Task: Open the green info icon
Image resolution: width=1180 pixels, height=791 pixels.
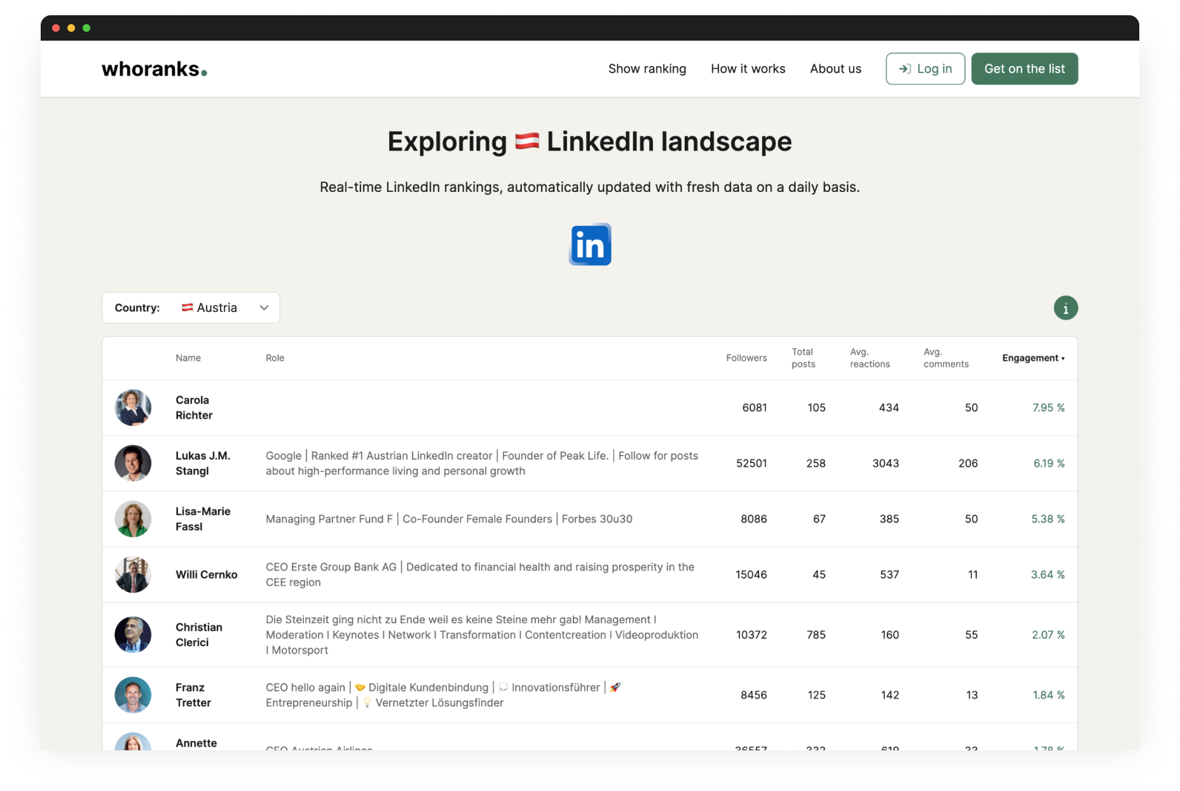Action: pos(1066,308)
